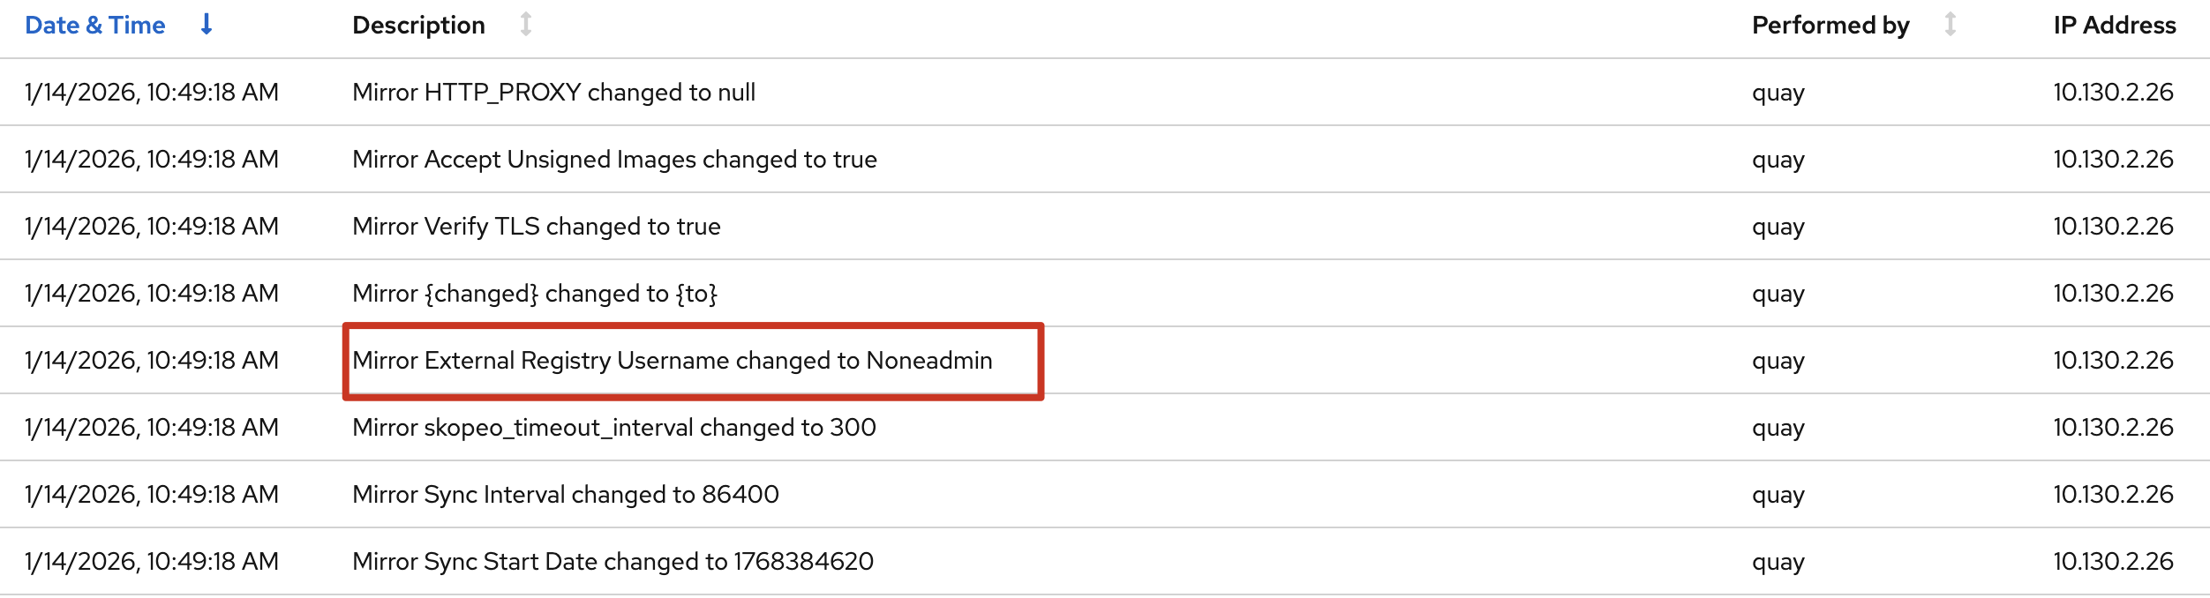Click the Mirror {changed} changed to {to} row
This screenshot has width=2210, height=598.
(x=535, y=294)
